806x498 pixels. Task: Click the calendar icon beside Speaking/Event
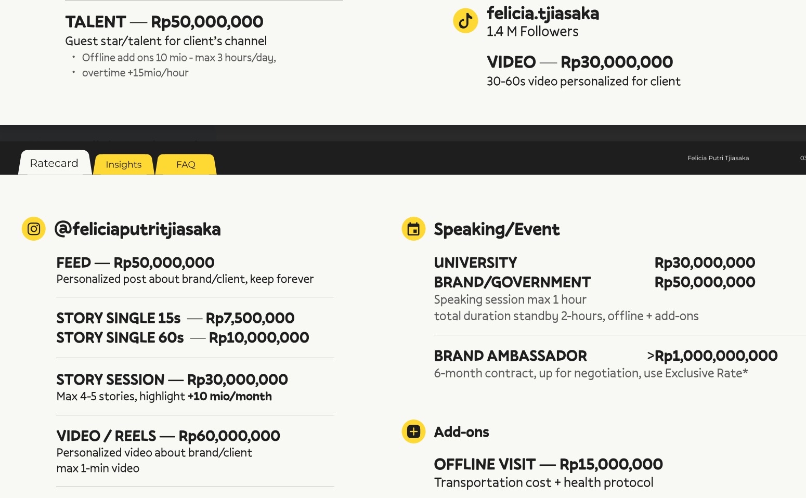(x=413, y=229)
